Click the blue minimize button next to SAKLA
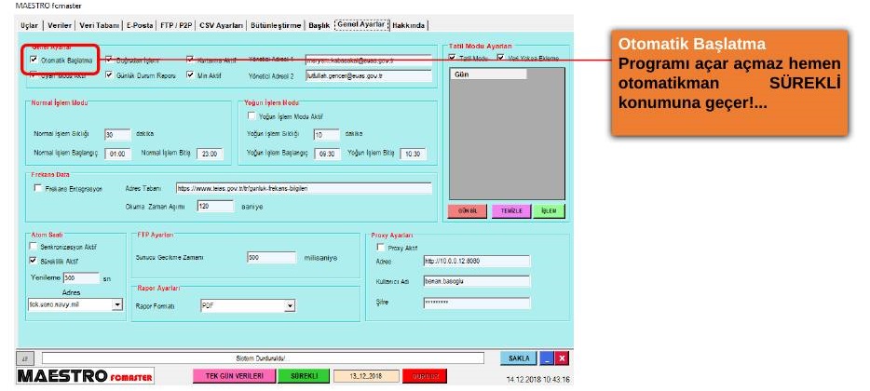The width and height of the screenshot is (870, 391). click(547, 358)
